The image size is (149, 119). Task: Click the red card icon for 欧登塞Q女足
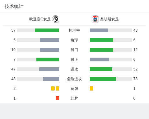[x=57, y=98]
